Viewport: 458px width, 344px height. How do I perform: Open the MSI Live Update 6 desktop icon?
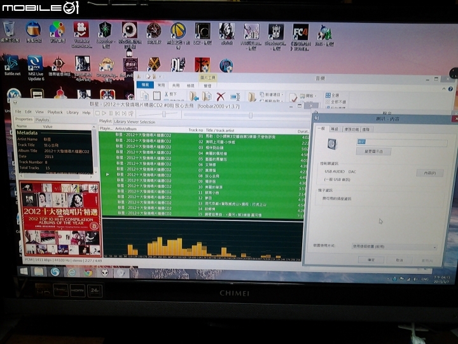click(x=36, y=68)
